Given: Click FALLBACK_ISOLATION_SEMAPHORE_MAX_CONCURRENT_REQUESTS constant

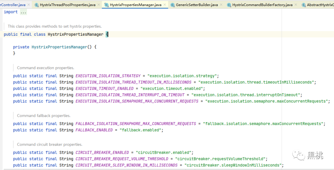Looking at the screenshot, I should [x=136, y=124].
